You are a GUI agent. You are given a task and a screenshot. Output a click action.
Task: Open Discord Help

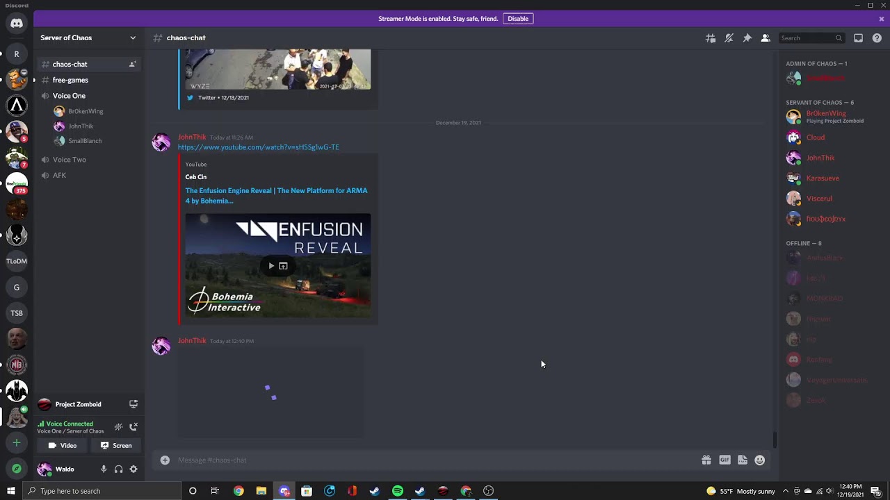click(877, 38)
